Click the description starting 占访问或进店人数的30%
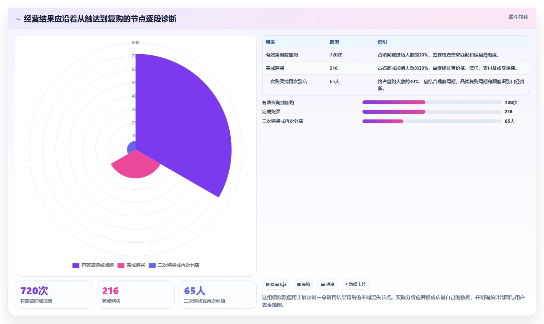Screen dimensions: 544x324 (439, 55)
